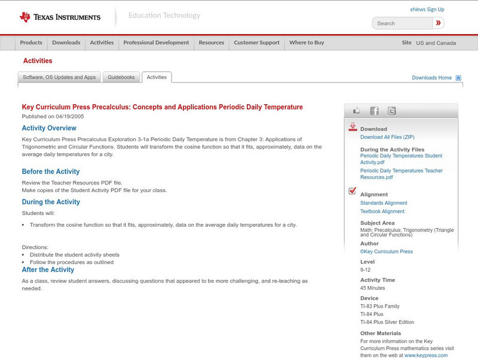Select Where to Buy in navigation
The image size is (478, 358).
307,43
